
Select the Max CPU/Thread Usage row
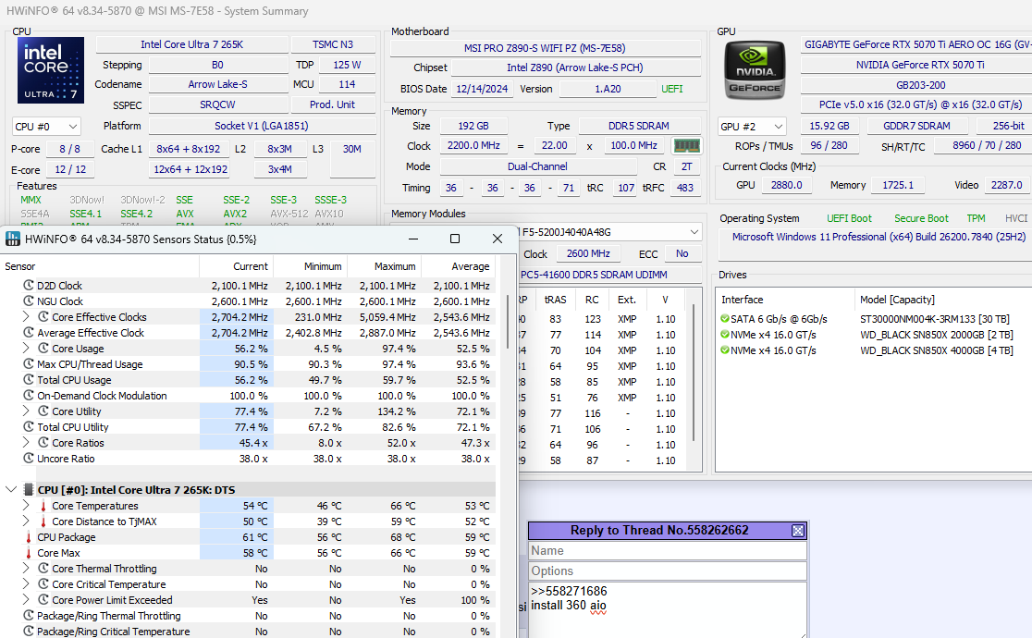tap(250, 364)
